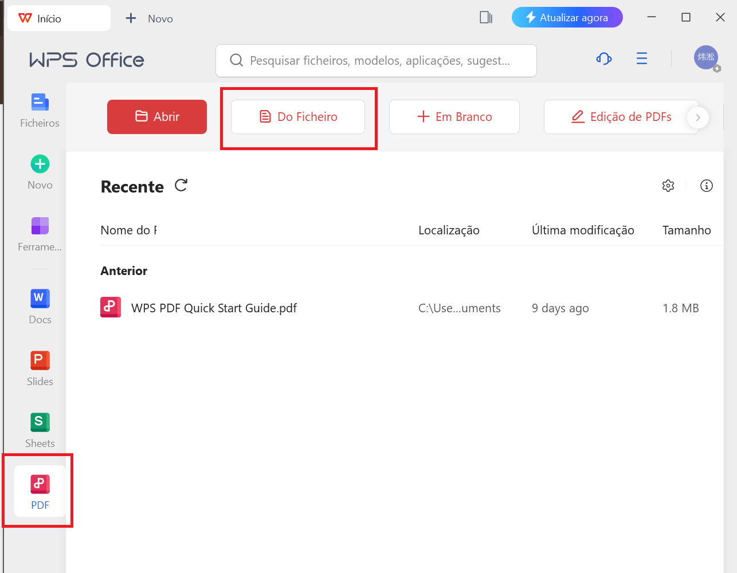Minimize the WPS Office window
Screen dimensions: 737x573
652,17
